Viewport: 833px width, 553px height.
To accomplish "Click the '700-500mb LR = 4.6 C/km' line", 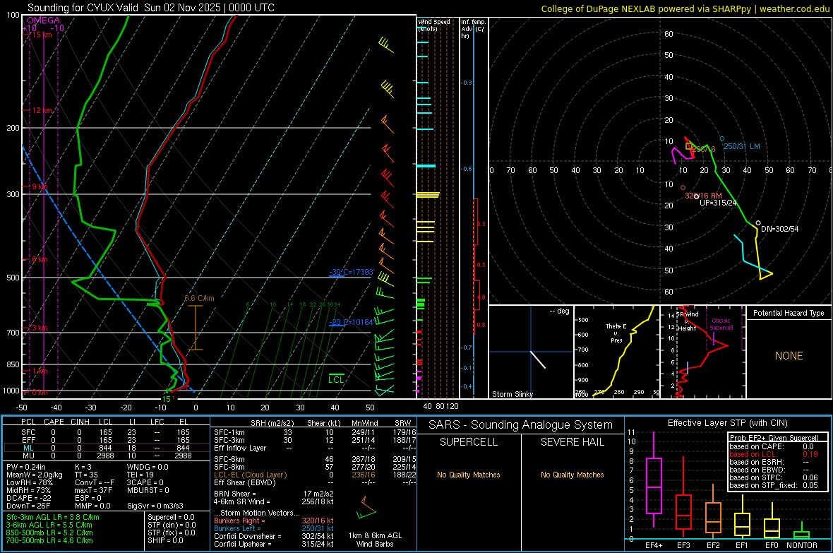I will click(49, 540).
